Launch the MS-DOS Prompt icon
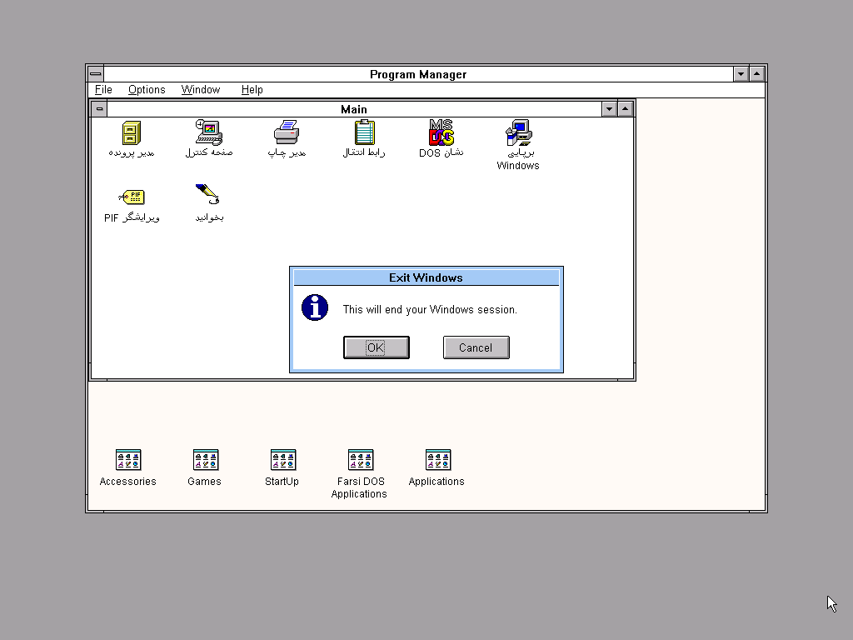 click(x=441, y=132)
